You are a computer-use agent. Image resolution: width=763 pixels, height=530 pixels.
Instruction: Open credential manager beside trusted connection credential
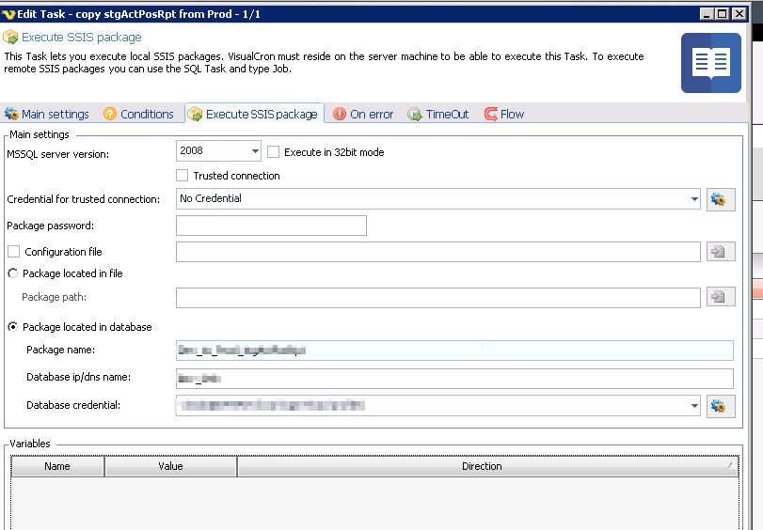pos(720,199)
